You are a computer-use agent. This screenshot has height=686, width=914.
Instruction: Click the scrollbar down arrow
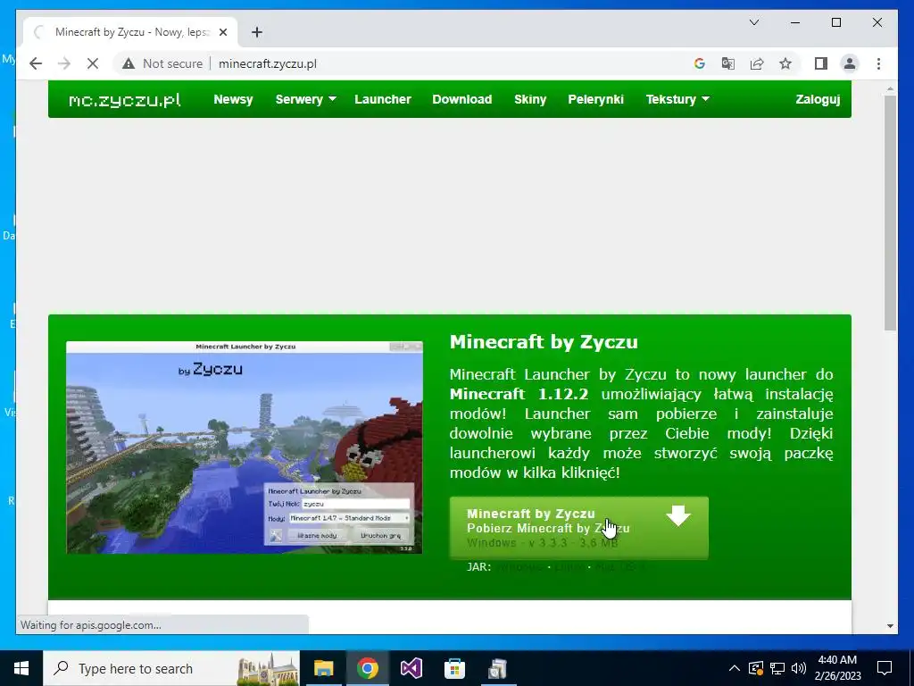(890, 626)
